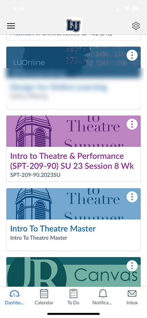Tap the green JR Canvas banner image
This screenshot has width=147, height=318.
[73, 272]
